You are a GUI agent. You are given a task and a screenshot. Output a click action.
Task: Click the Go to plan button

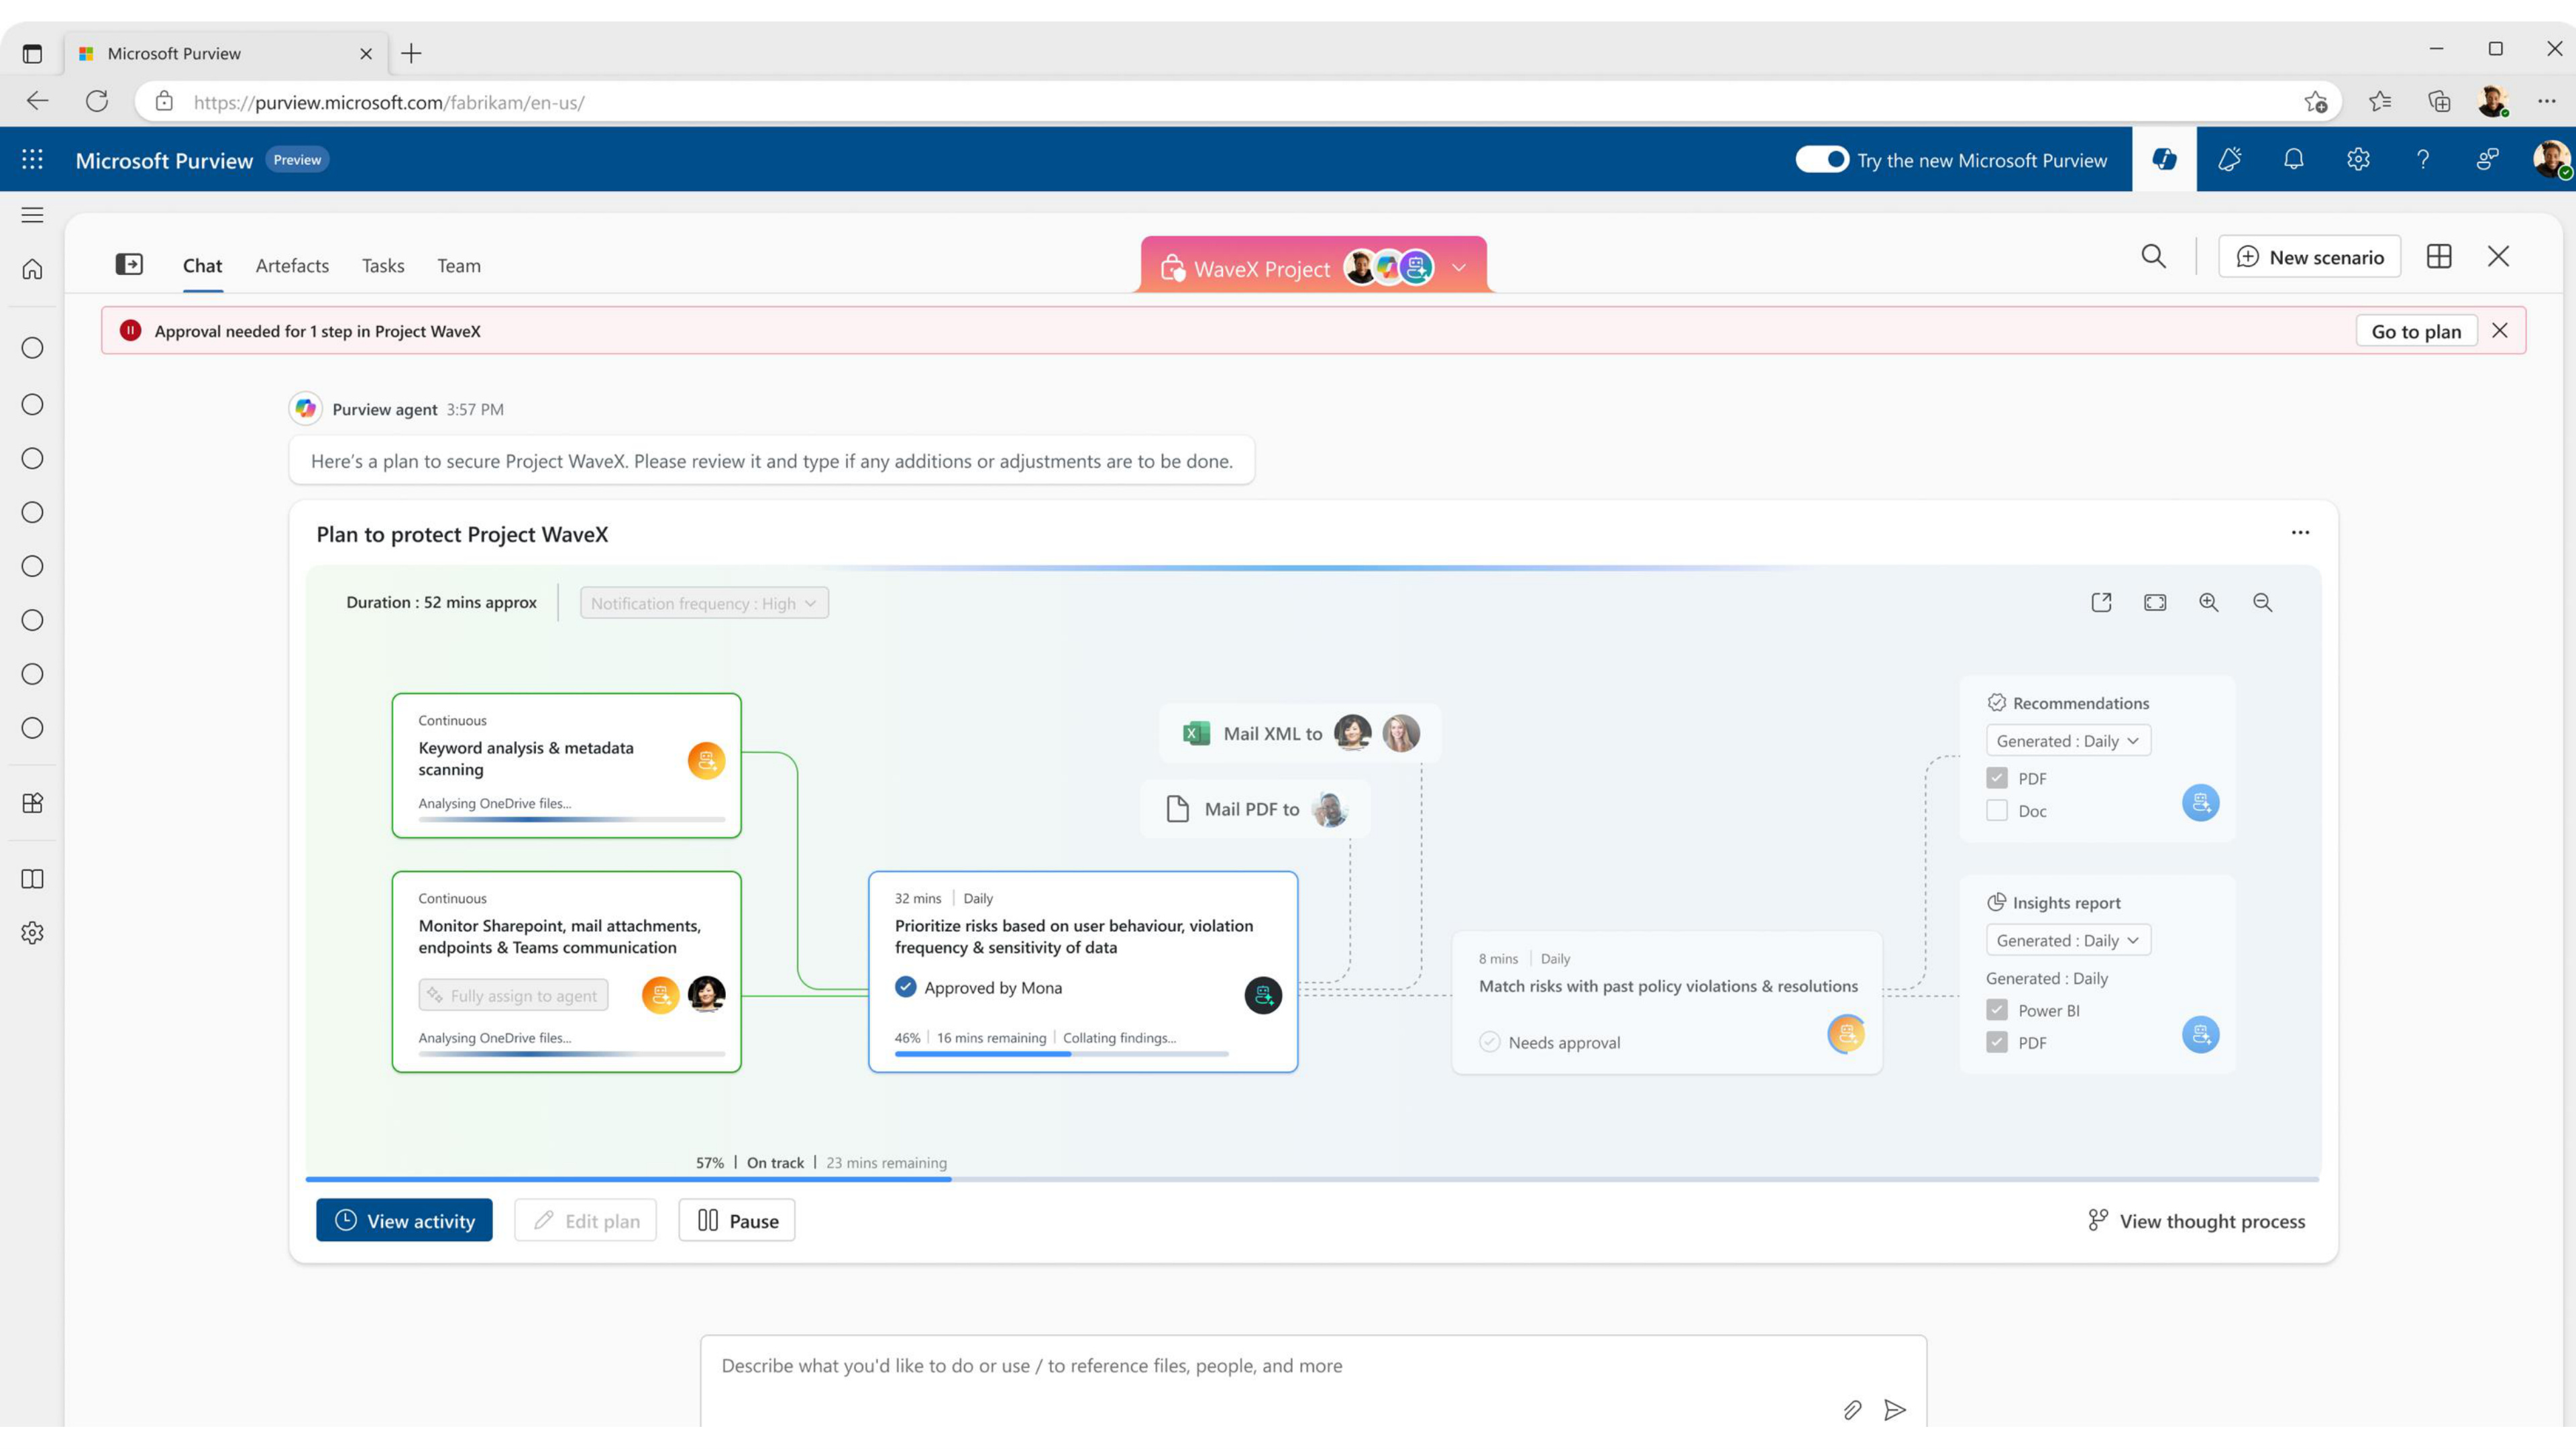click(2416, 331)
